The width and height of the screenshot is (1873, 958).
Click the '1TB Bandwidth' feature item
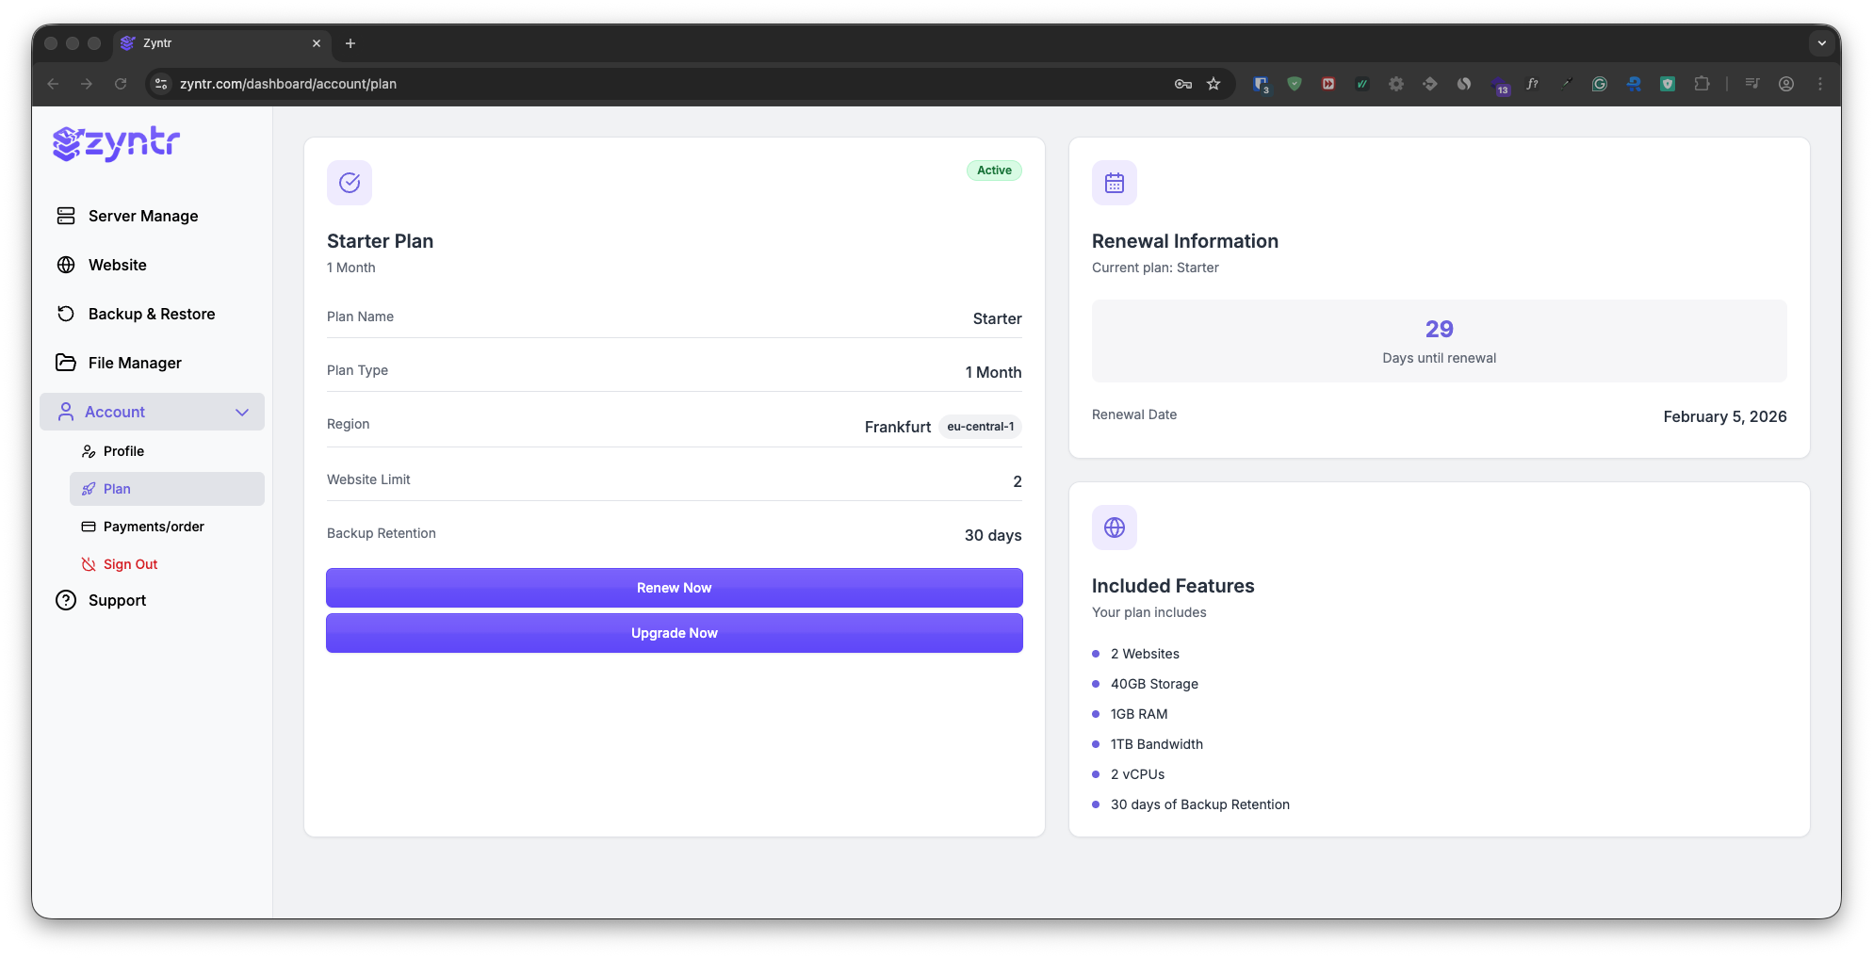(x=1157, y=744)
